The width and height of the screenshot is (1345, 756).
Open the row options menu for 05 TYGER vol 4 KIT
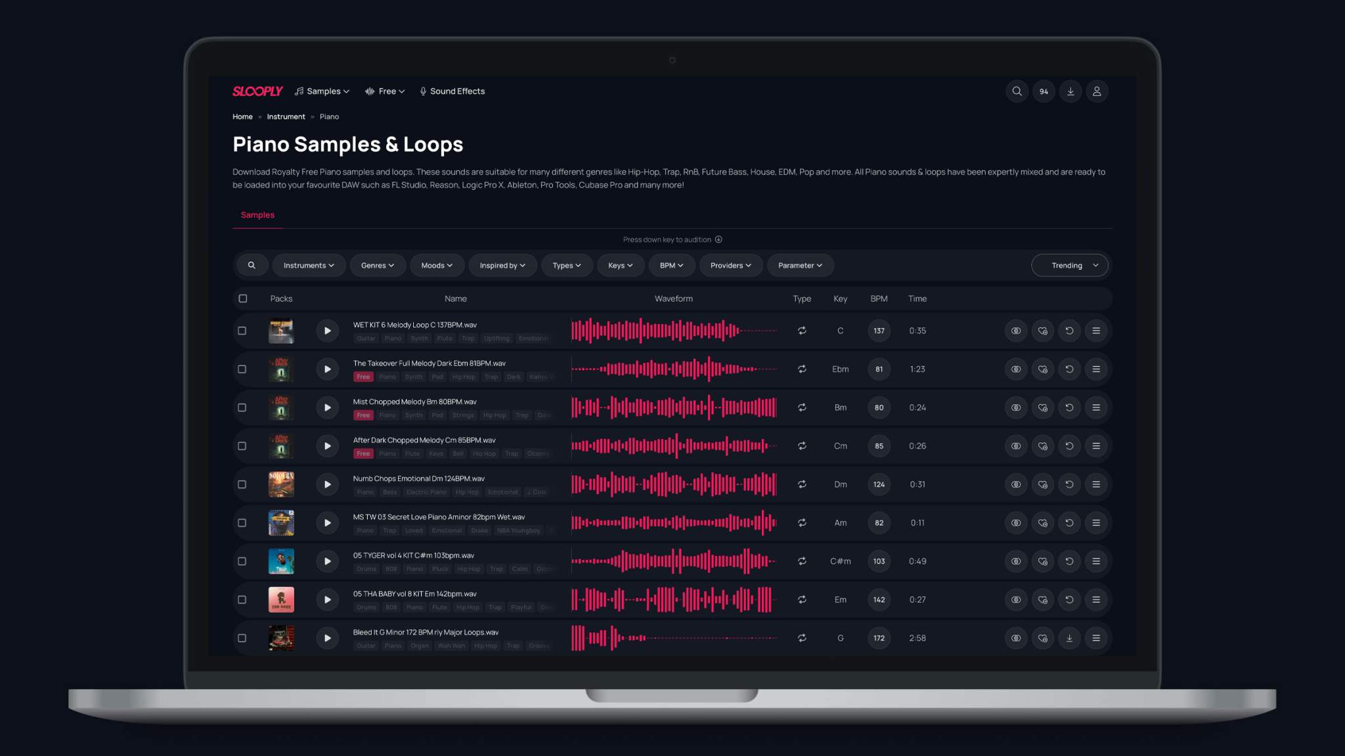coord(1096,561)
